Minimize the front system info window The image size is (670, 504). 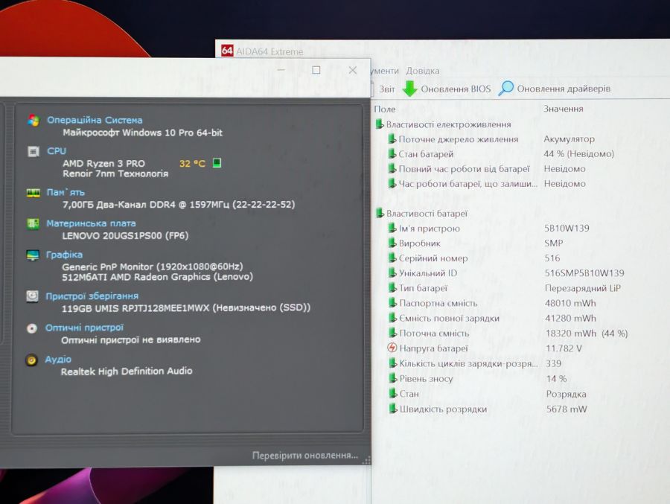click(281, 70)
